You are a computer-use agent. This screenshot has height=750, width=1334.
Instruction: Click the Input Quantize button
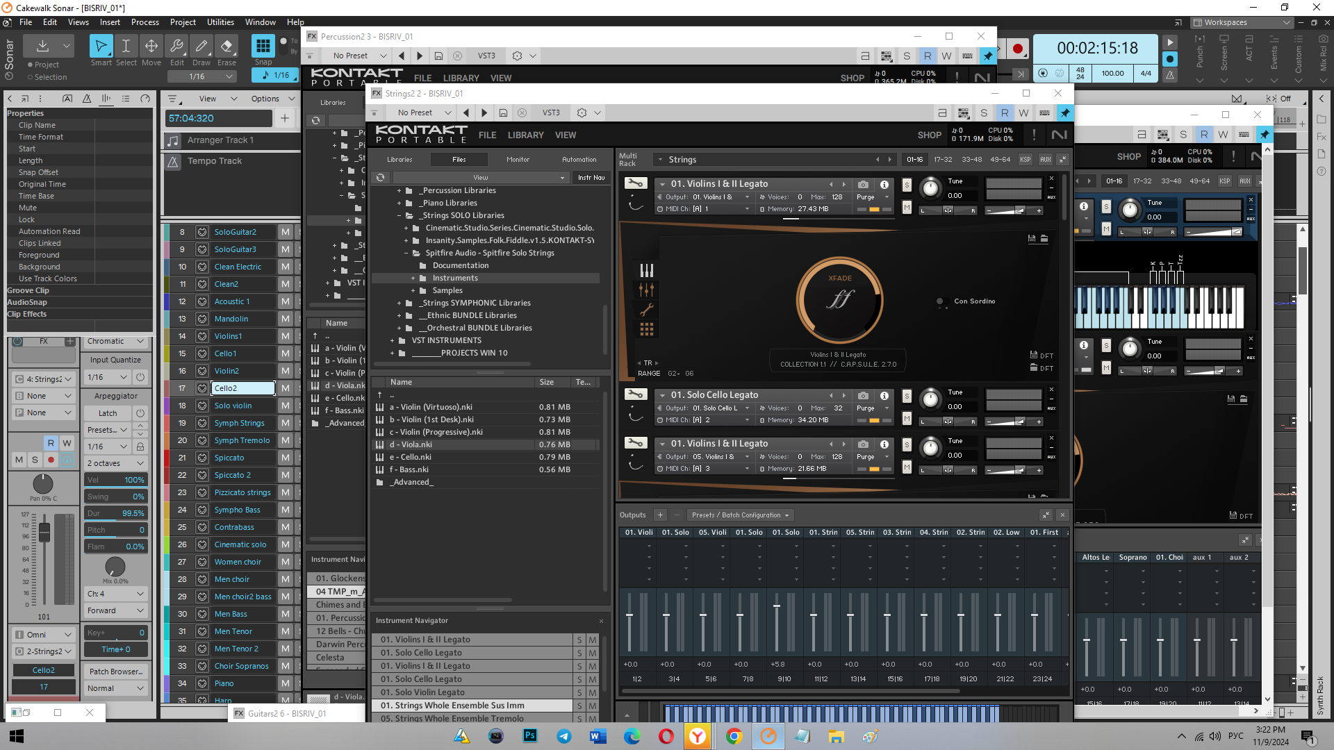pos(115,360)
